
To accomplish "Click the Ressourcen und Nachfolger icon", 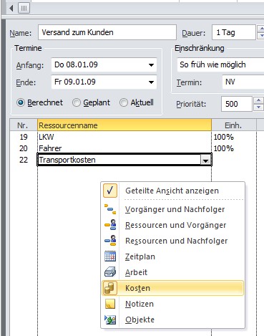I will [110, 241].
